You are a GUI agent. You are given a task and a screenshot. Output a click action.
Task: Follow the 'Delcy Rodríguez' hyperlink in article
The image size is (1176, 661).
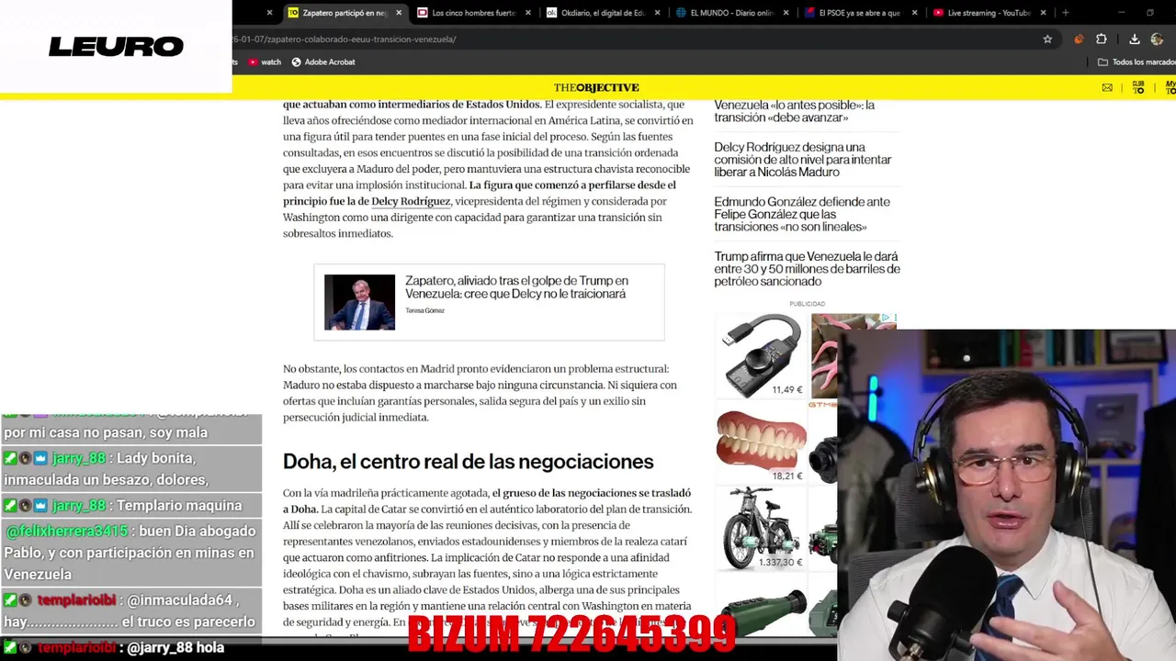[411, 201]
